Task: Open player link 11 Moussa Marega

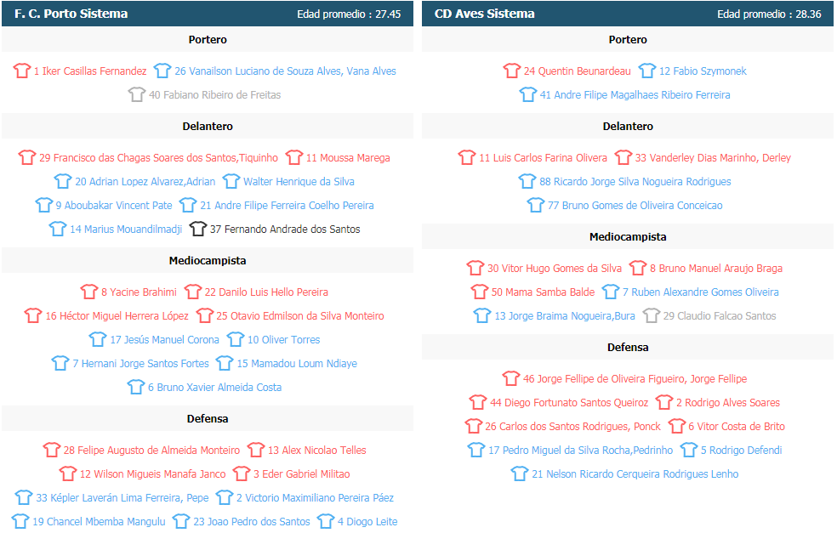Action: click(x=348, y=158)
